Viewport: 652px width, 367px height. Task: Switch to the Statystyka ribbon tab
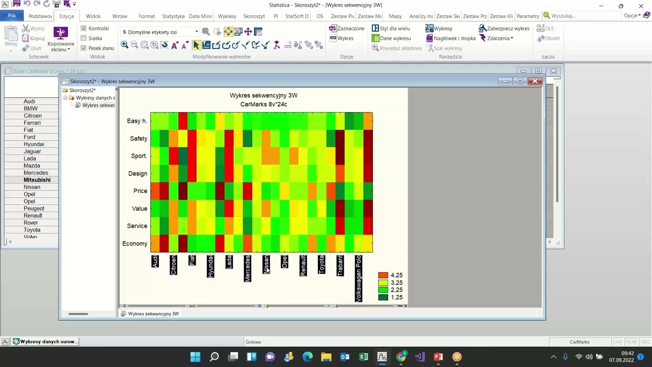click(173, 16)
